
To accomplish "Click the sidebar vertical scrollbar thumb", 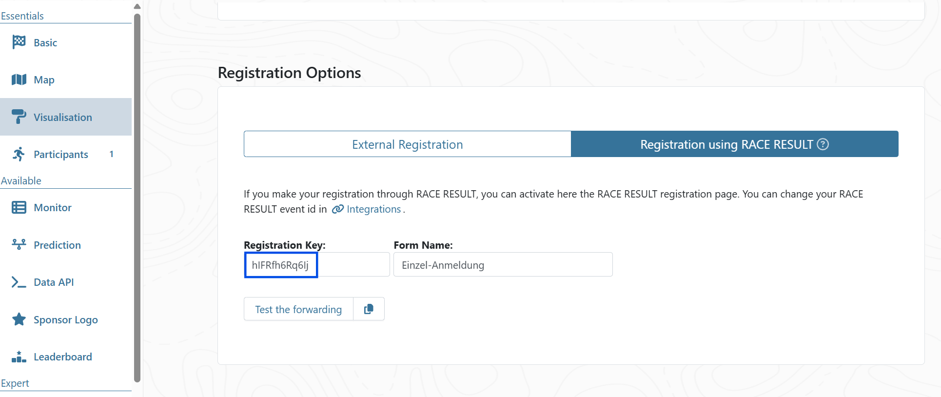I will click(x=137, y=195).
